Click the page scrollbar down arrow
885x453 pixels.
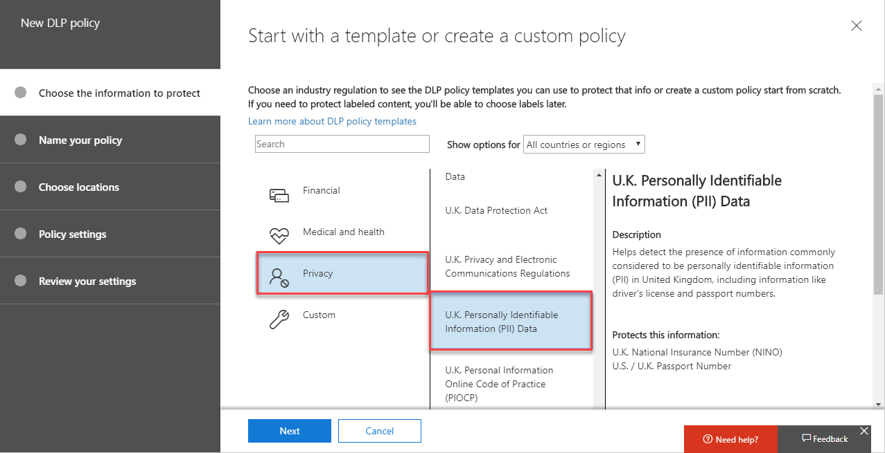(878, 404)
